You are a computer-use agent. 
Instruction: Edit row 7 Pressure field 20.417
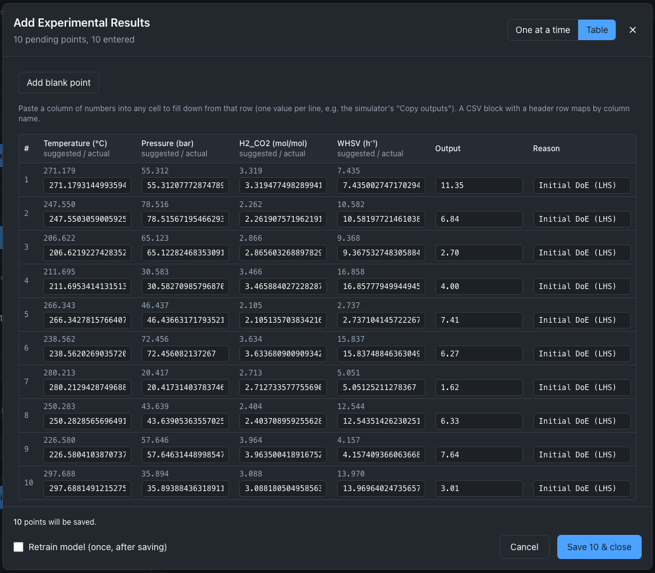click(x=185, y=388)
